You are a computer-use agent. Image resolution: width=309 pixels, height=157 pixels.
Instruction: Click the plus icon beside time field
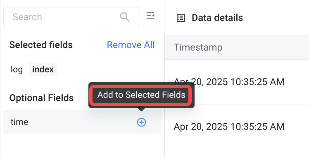141,122
